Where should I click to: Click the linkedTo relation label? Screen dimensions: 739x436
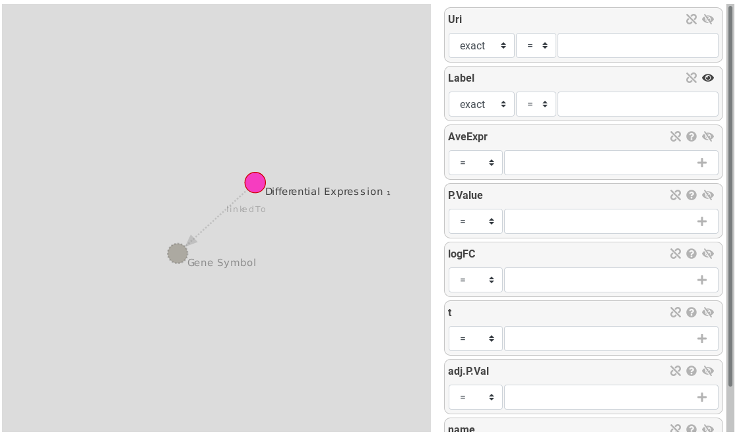pos(246,209)
